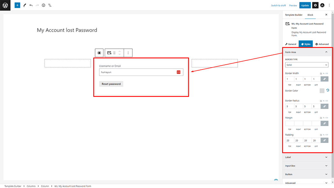Viewport: 334px width, 188px height.
Task: Open the List View icon
Action: point(50,5)
